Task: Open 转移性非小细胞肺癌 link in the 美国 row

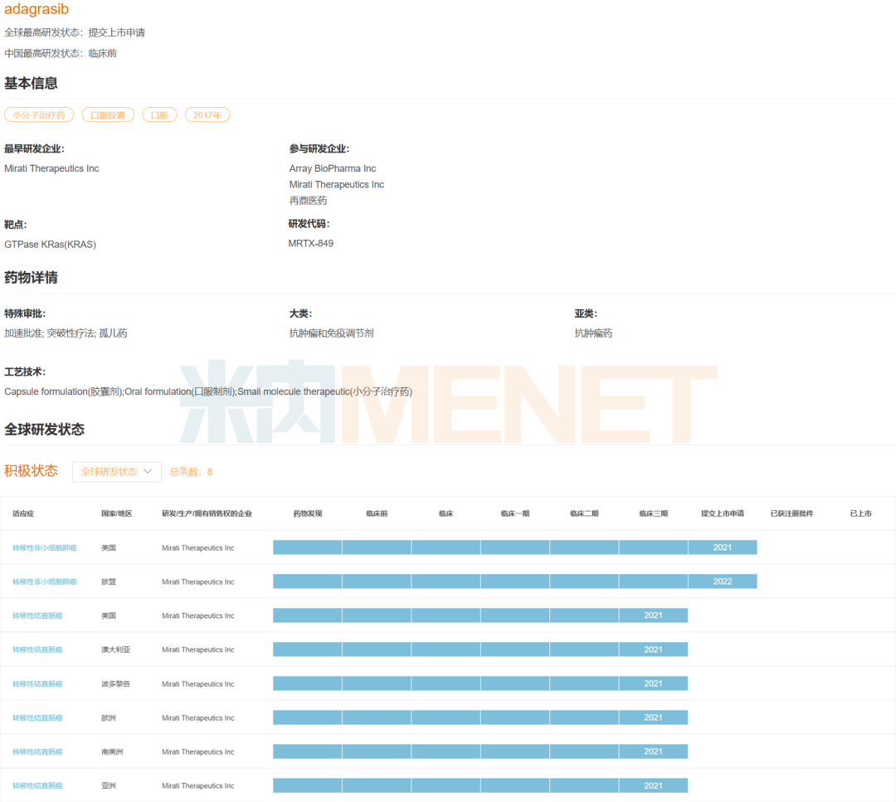Action: [x=45, y=548]
